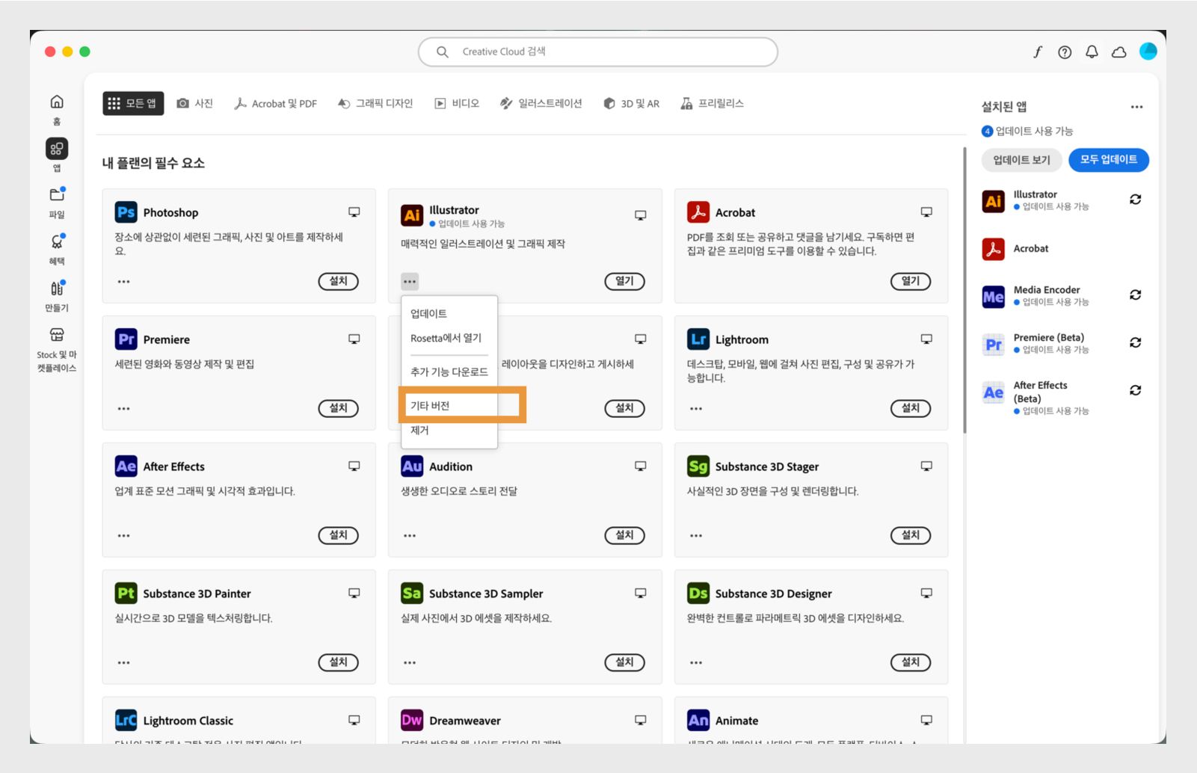The width and height of the screenshot is (1197, 773).
Task: Close the Illustrator card's open options menu button
Action: [410, 282]
